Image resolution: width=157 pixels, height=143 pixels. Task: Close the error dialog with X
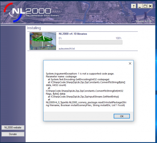pyautogui.click(x=130, y=64)
